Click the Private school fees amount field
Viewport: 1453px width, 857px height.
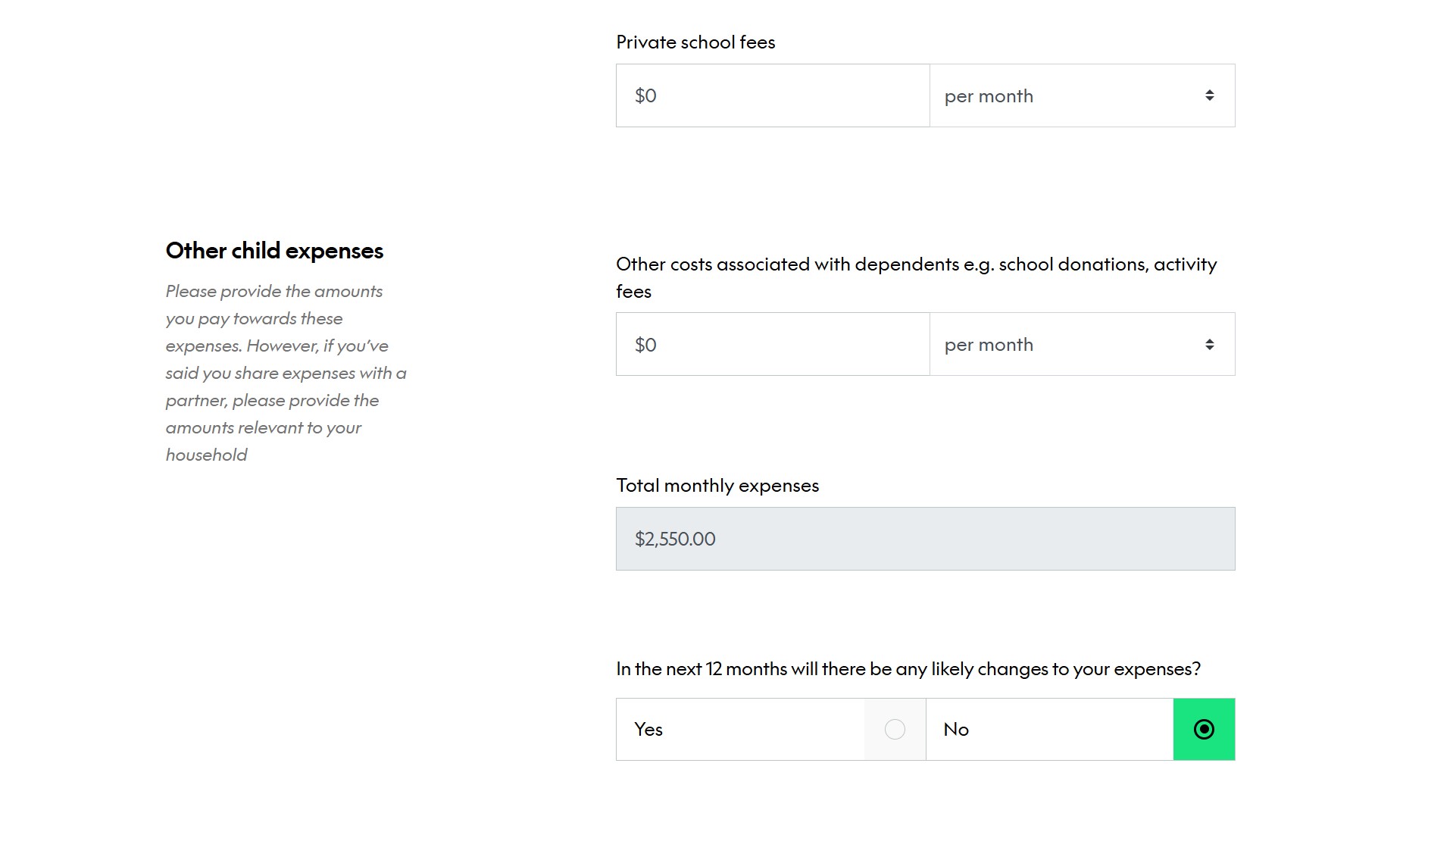point(772,95)
